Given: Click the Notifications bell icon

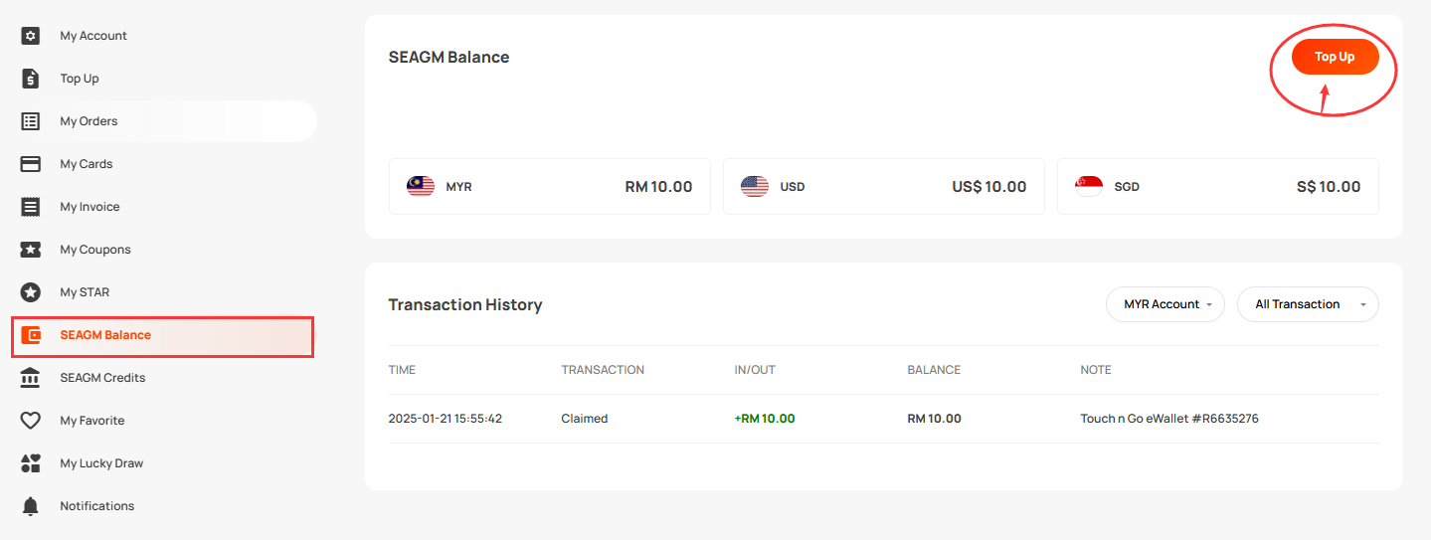Looking at the screenshot, I should [31, 506].
